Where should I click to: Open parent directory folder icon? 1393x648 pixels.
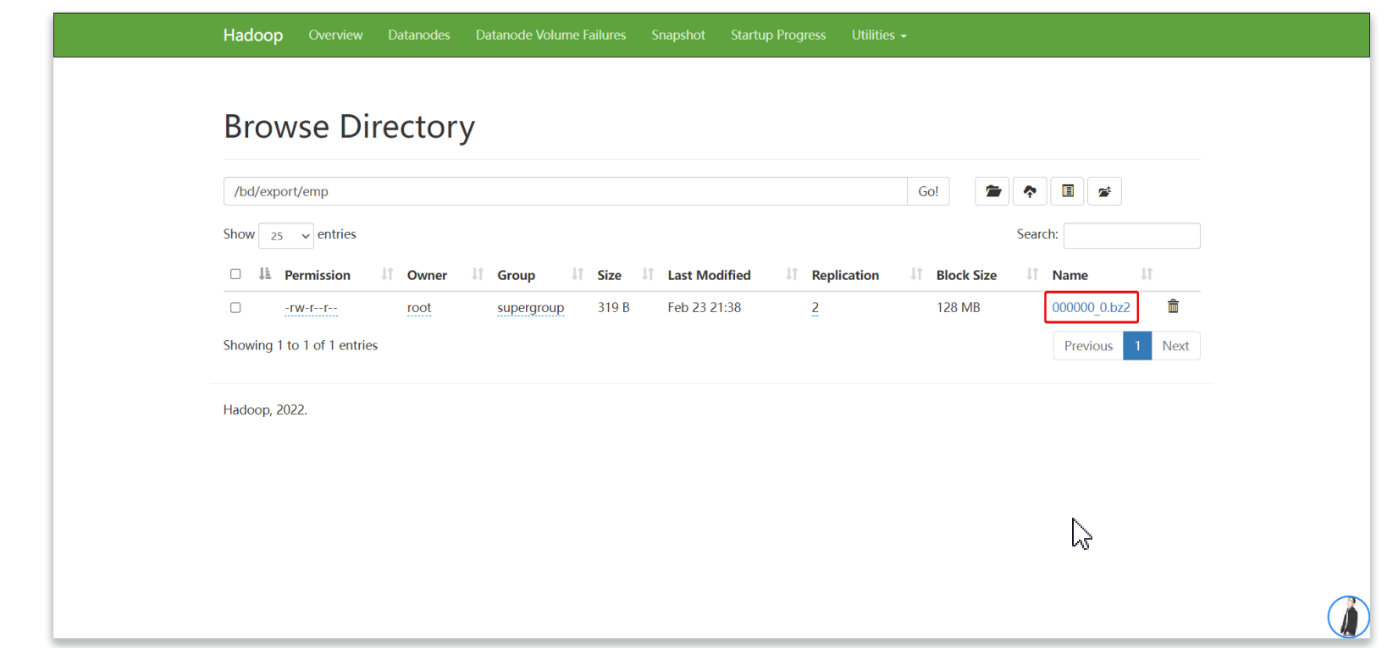click(x=992, y=191)
